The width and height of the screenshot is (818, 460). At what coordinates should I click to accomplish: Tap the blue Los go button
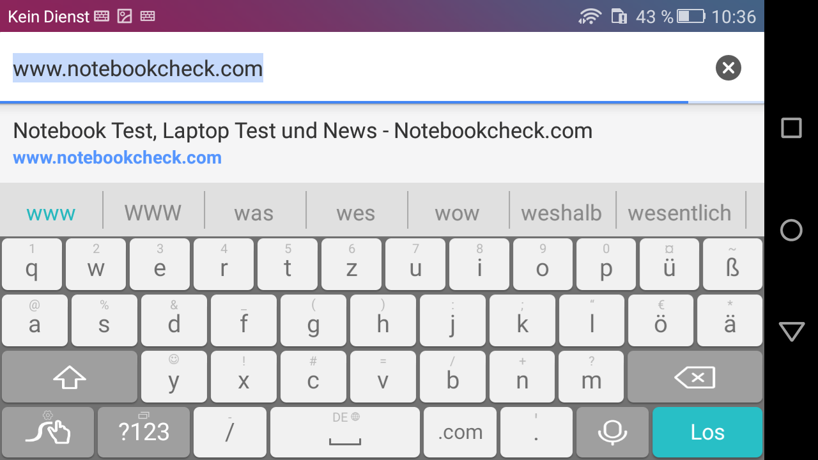(x=707, y=433)
